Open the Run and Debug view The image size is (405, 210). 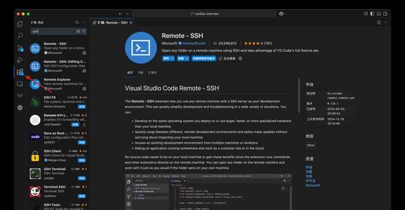(x=20, y=60)
